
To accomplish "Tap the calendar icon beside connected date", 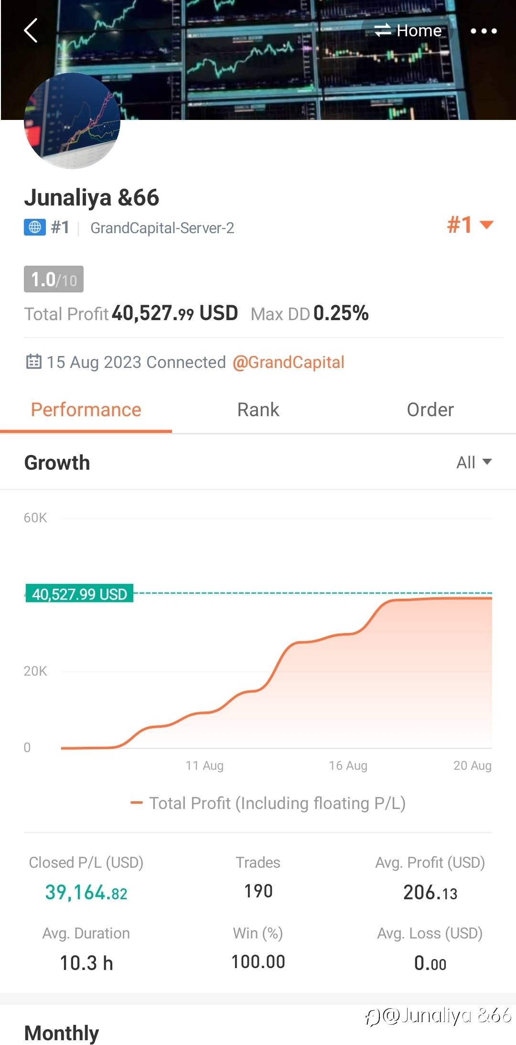I will click(x=33, y=362).
